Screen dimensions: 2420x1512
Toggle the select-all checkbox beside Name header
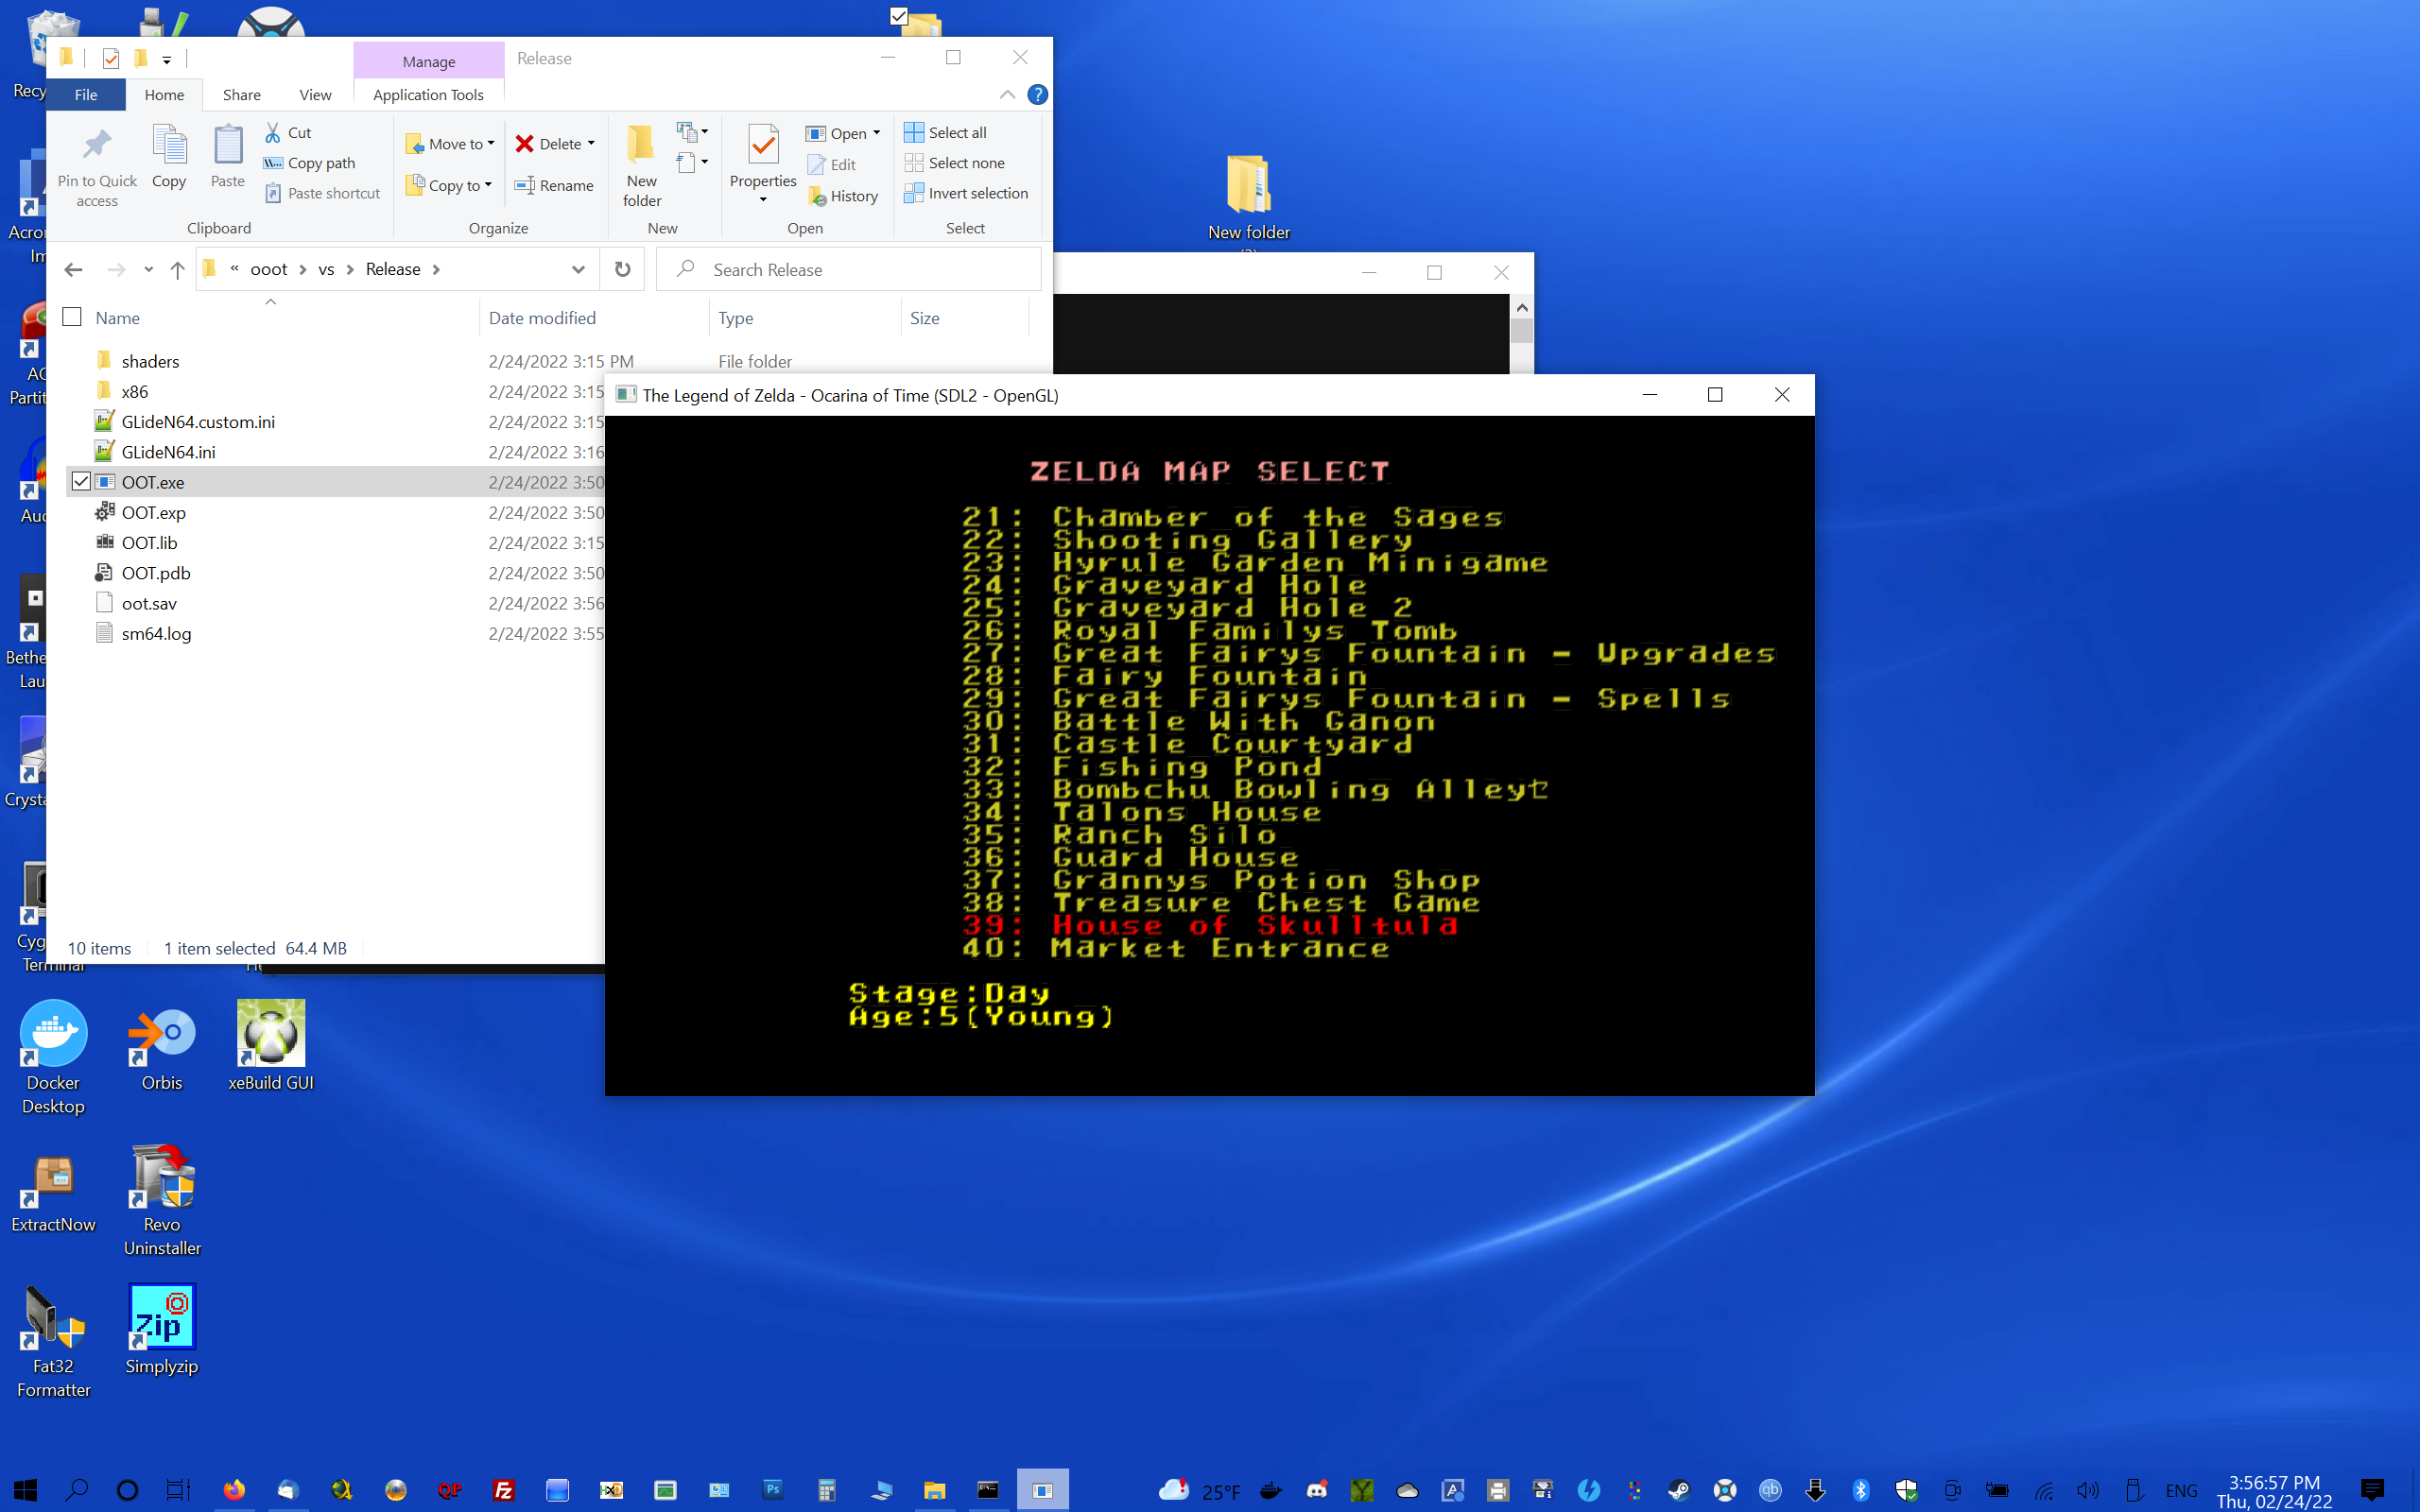point(72,317)
